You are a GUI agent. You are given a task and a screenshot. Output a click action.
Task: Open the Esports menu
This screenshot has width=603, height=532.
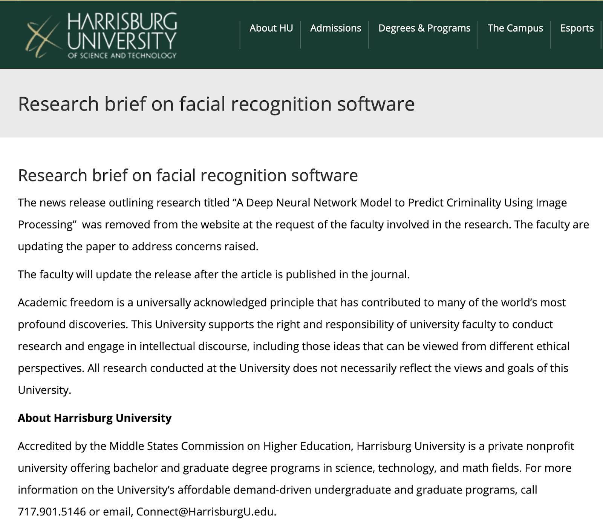pyautogui.click(x=577, y=28)
